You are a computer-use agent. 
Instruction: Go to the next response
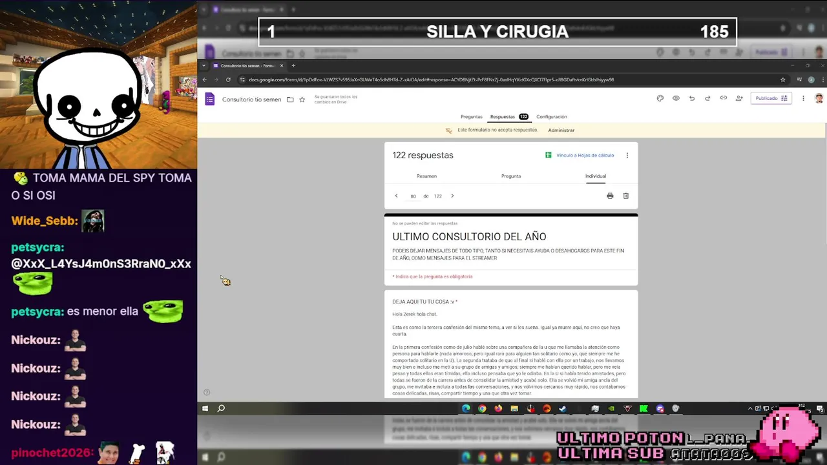click(x=452, y=196)
